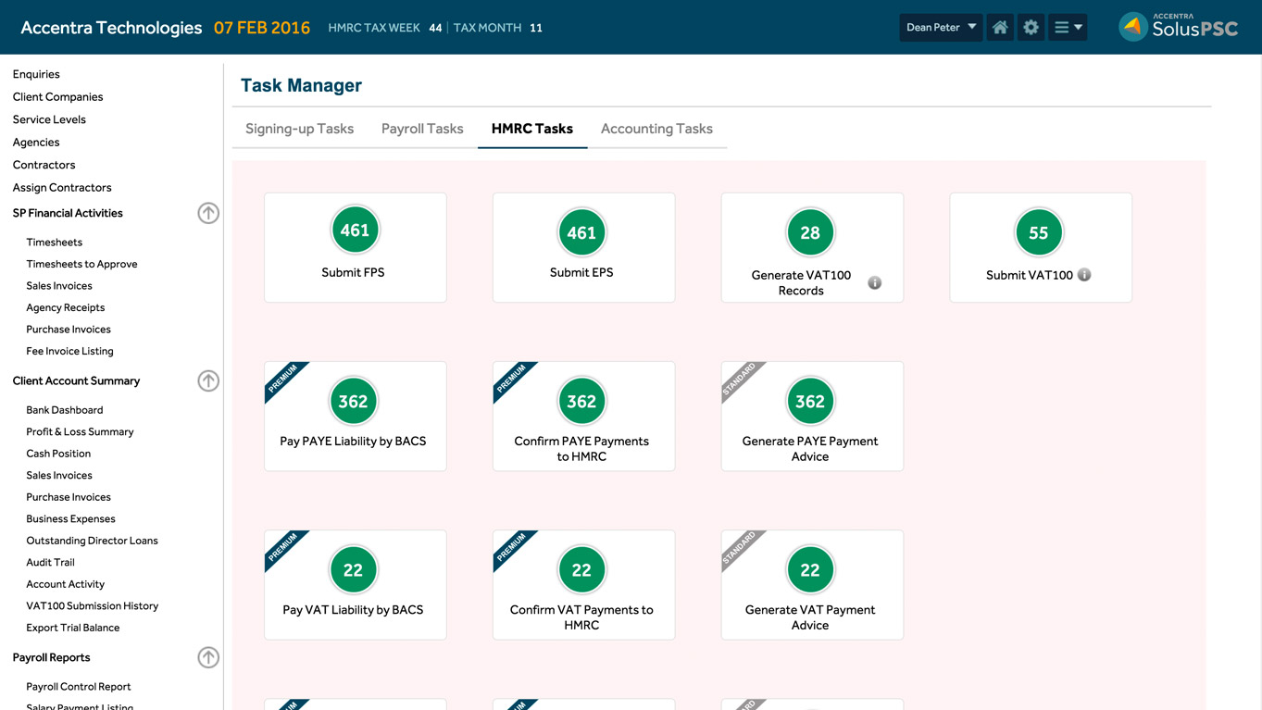Viewport: 1262px width, 710px height.
Task: Click info icon next to Submit VAT100
Action: point(1084,275)
